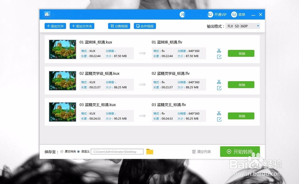Open the user account avatar icon
This screenshot has height=184, width=299.
(183, 14)
